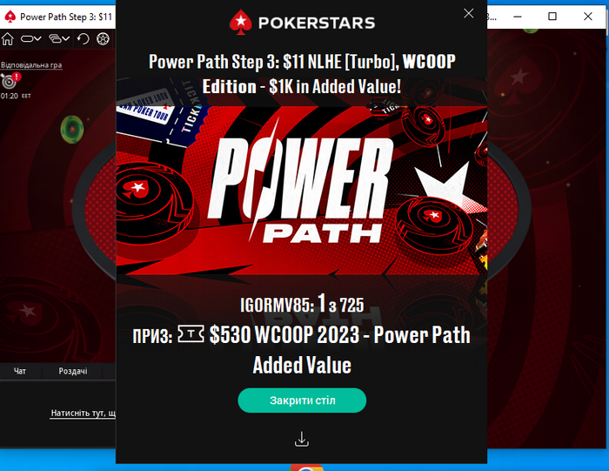Click the hand replay circular arrow icon
The image size is (609, 471).
click(x=83, y=39)
